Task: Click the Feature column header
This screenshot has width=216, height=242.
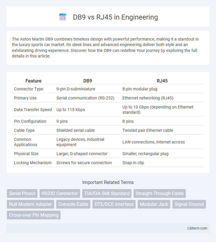Action: (33, 81)
